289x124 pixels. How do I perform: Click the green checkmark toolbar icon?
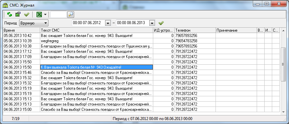pos(27,14)
